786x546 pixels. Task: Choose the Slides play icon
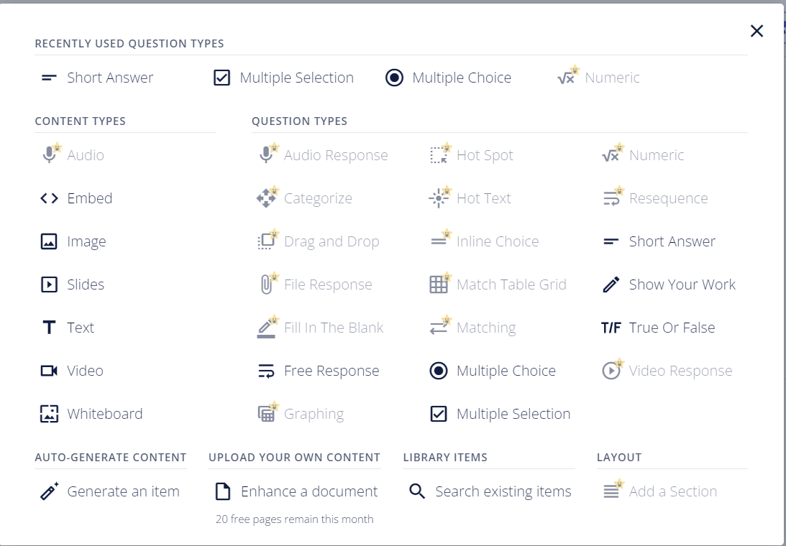pos(49,284)
